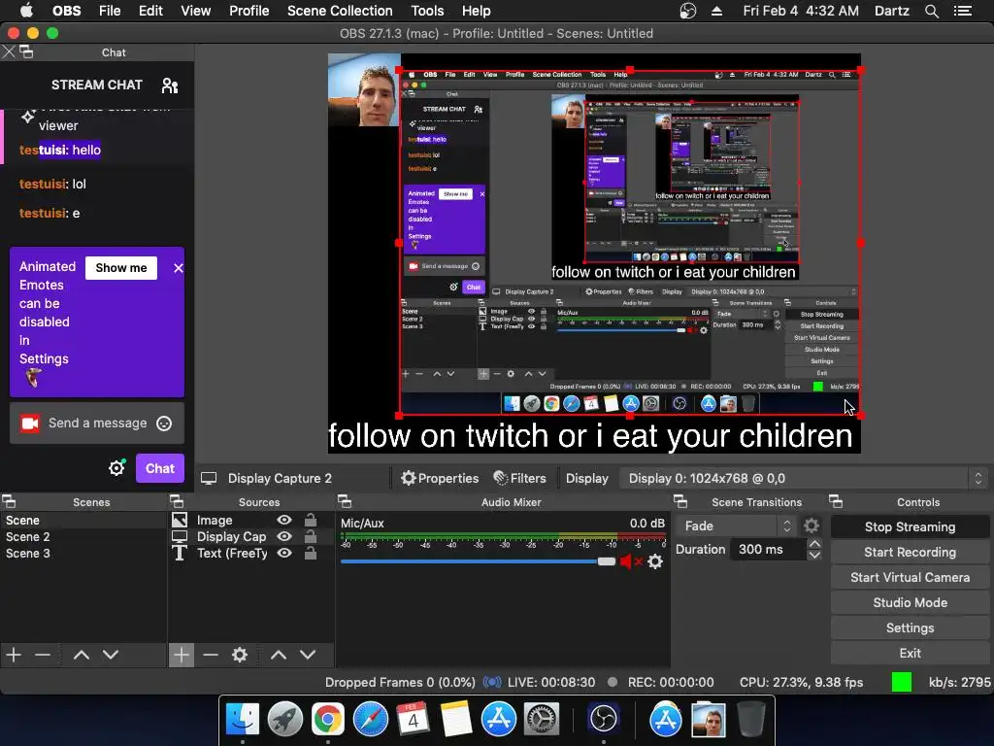Click Start Recording button

click(910, 553)
